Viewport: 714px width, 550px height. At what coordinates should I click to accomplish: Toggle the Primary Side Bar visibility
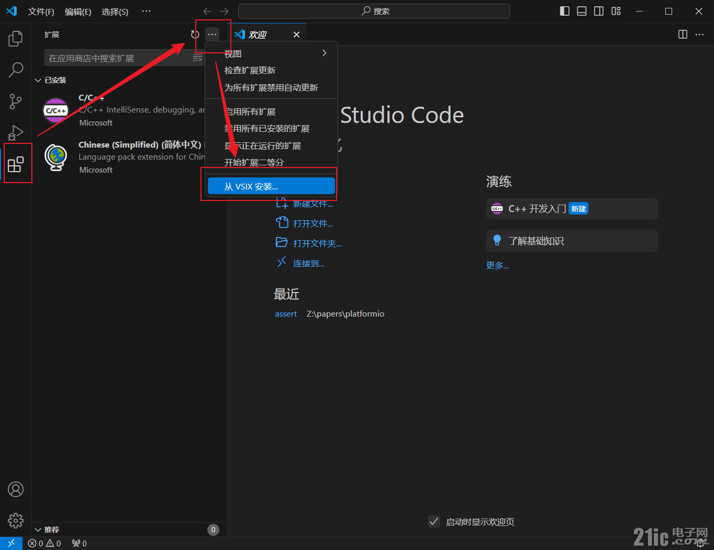point(564,10)
